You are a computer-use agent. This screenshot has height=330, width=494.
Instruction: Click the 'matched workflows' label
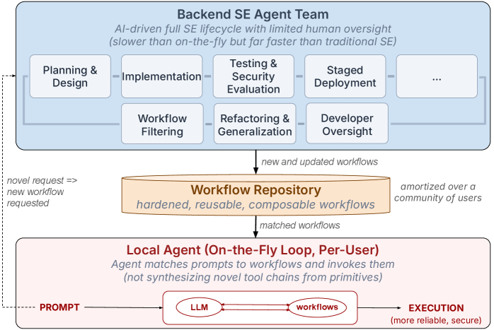299,225
